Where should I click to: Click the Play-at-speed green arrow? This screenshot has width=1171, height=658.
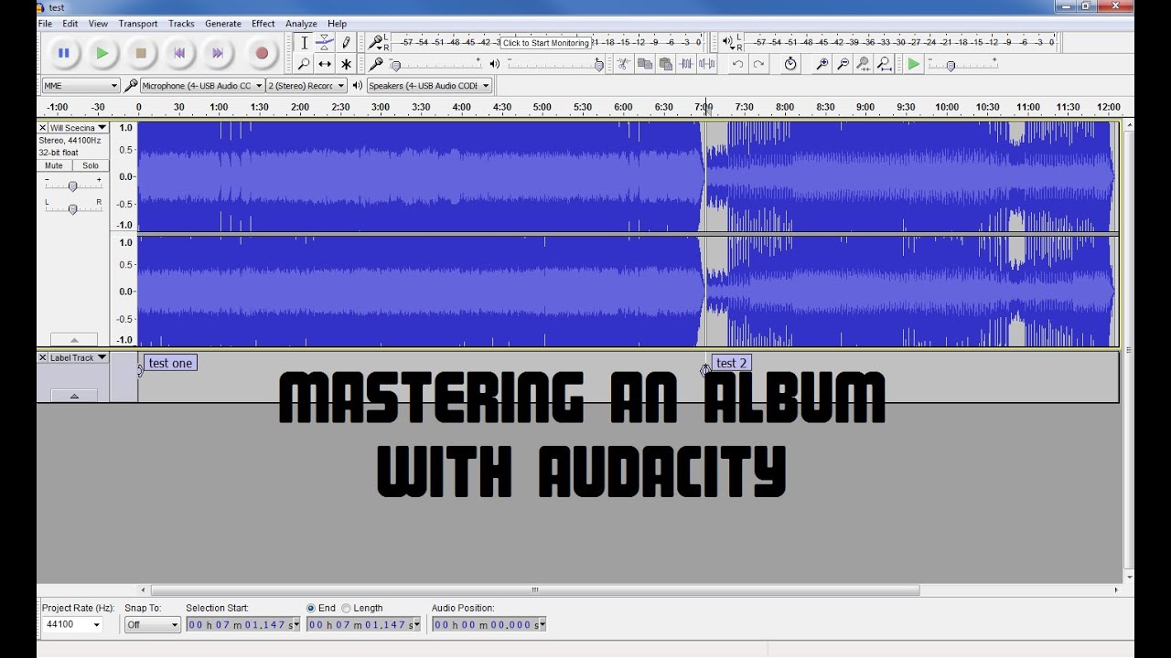tap(913, 64)
